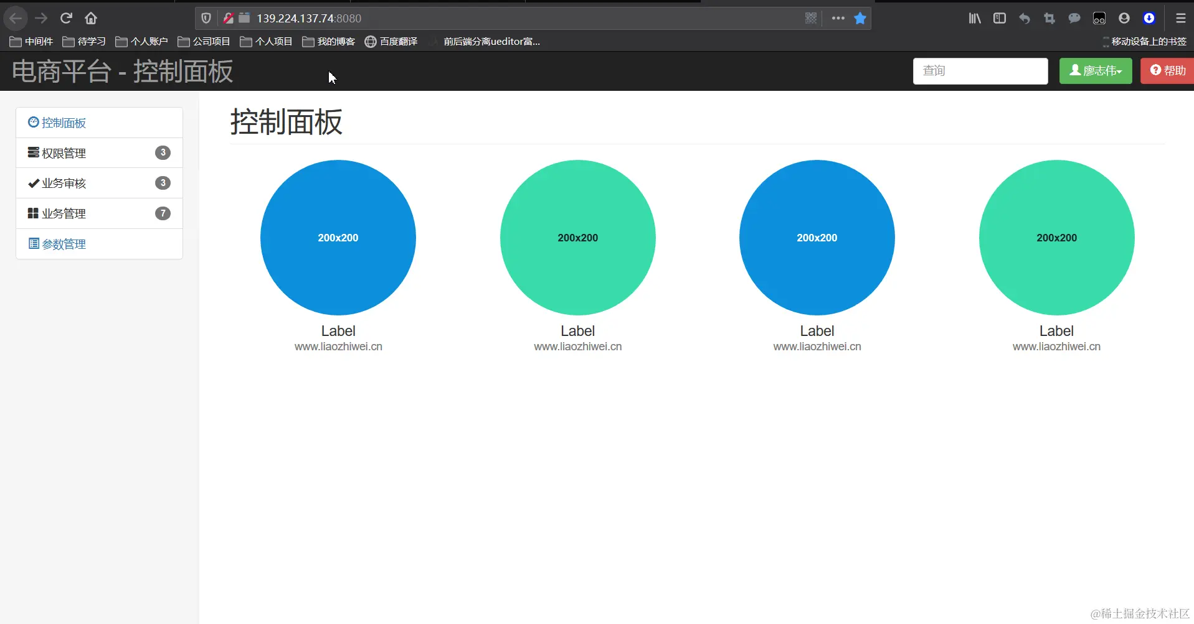
Task: Show the browser sidebar panel
Action: (x=1000, y=19)
